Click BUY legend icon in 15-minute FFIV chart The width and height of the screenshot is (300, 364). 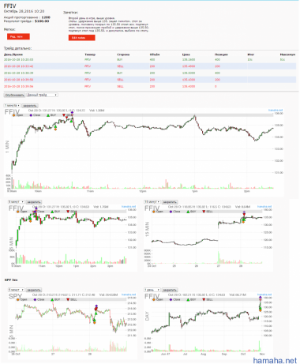pyautogui.click(x=188, y=212)
